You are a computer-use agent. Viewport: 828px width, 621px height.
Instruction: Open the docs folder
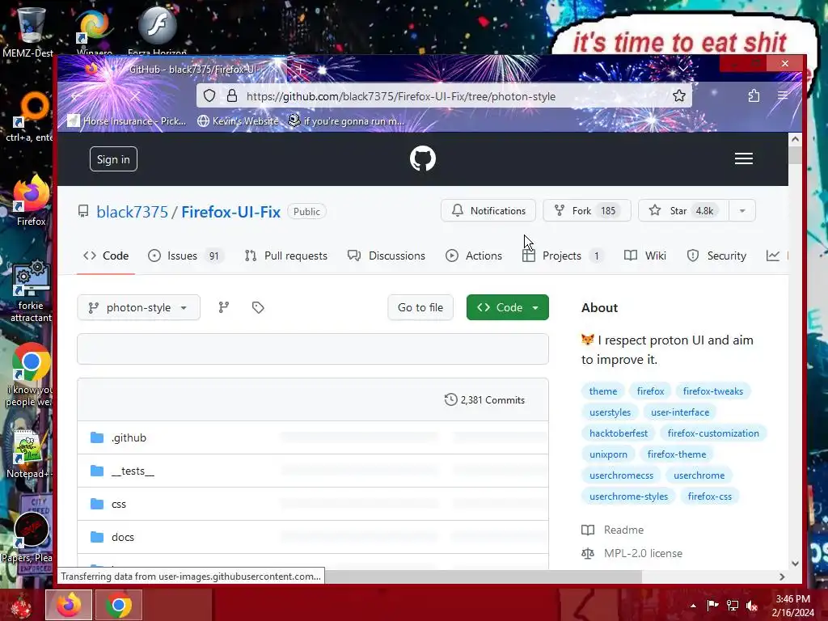[x=123, y=537]
